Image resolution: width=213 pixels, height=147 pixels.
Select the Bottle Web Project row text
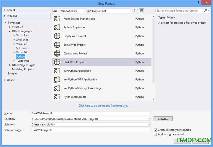(x=74, y=45)
